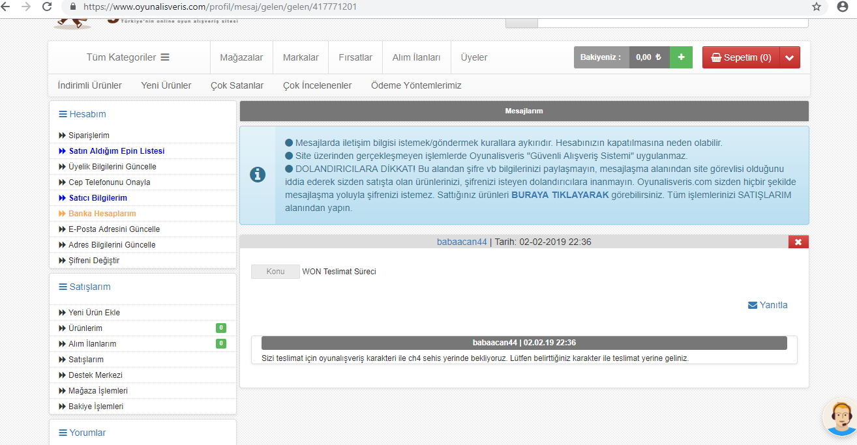
Task: Open Siparişlerim in the account sidebar
Action: point(89,136)
